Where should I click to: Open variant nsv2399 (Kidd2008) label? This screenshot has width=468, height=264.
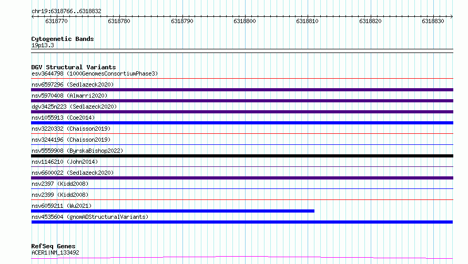point(60,195)
